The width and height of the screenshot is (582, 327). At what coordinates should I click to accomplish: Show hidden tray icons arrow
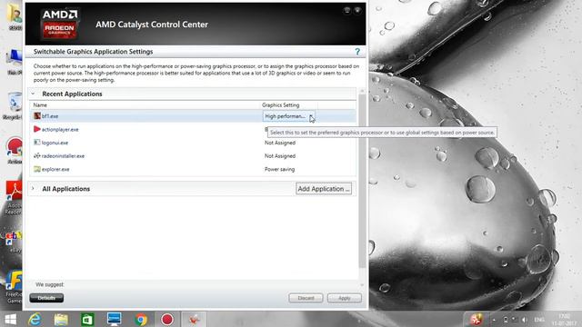point(494,320)
